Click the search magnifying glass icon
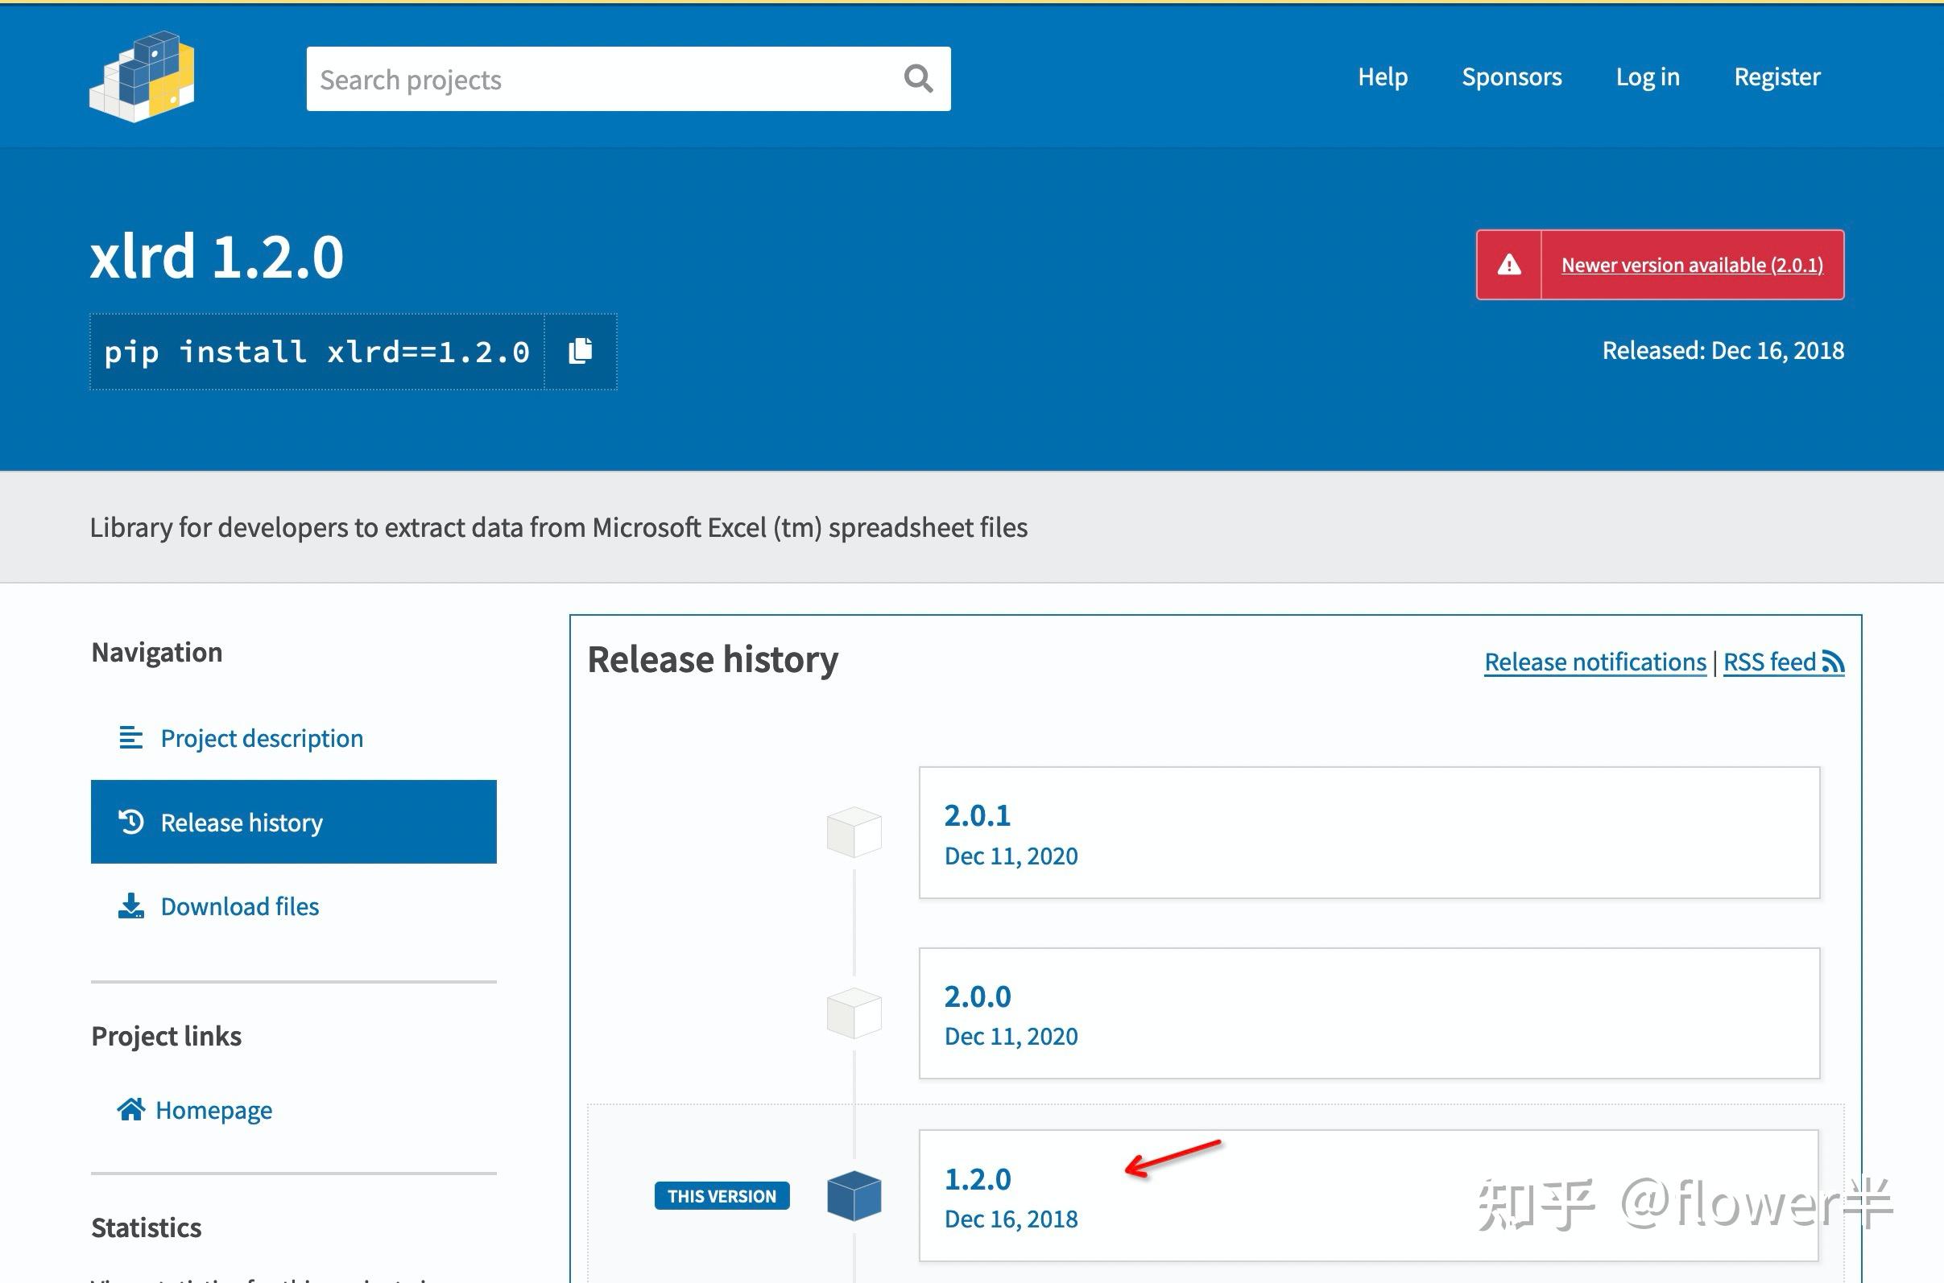The width and height of the screenshot is (1944, 1283). (917, 80)
